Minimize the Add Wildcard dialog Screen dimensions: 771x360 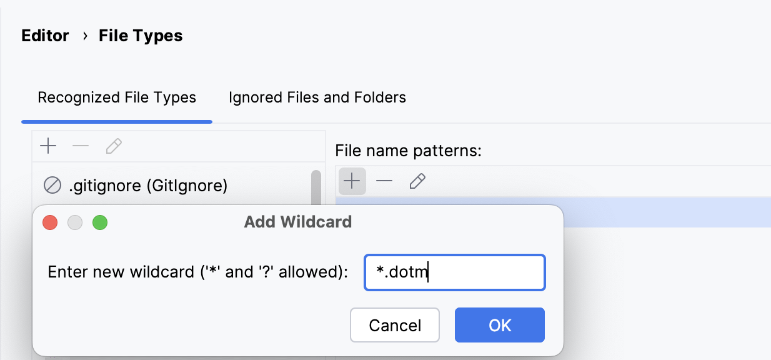75,222
